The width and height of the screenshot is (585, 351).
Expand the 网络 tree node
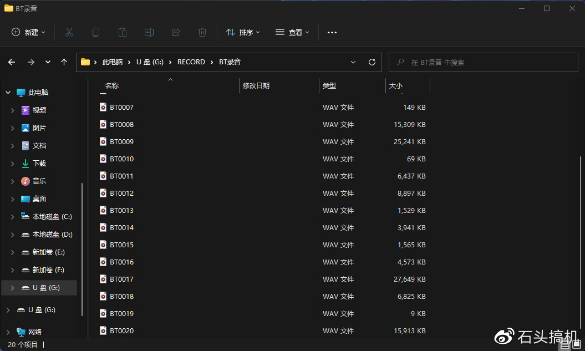pos(8,332)
